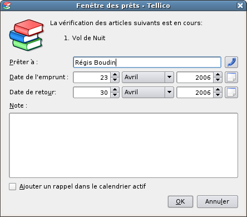
Task: Click inside the Note text area
Action: (123, 145)
